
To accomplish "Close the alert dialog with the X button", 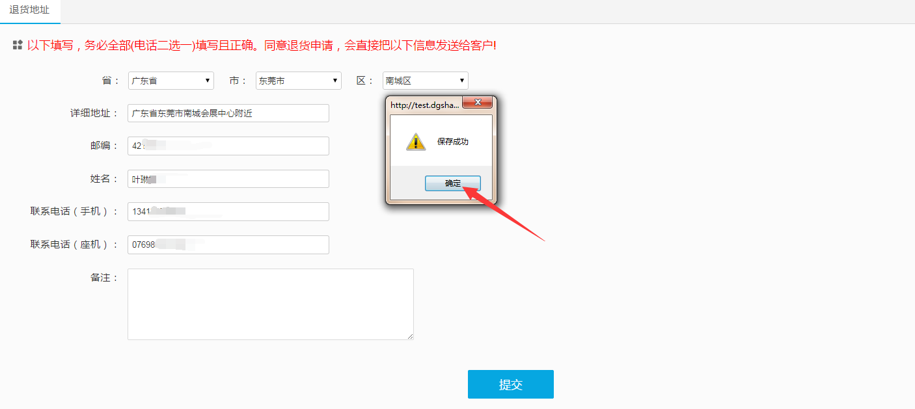I will (x=478, y=103).
